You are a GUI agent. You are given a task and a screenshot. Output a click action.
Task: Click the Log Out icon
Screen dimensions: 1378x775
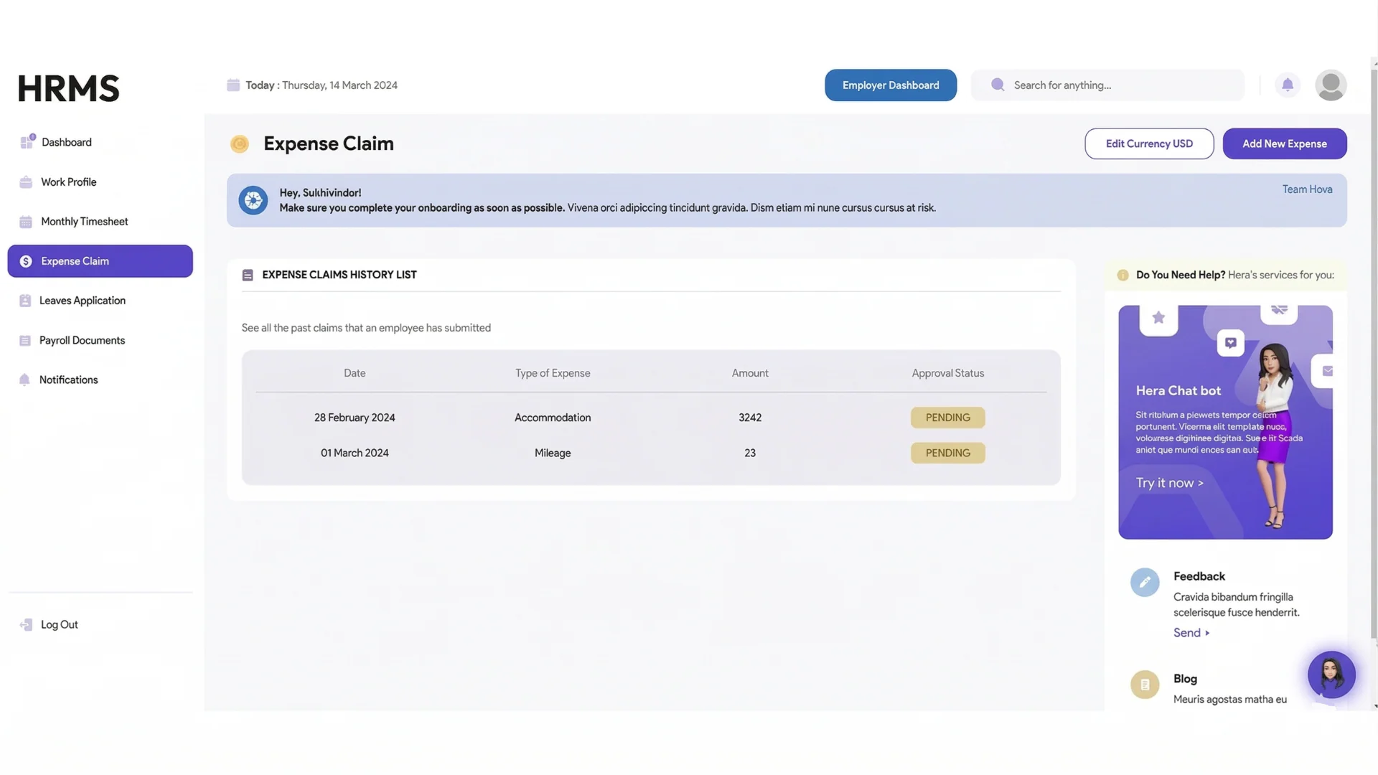coord(26,625)
